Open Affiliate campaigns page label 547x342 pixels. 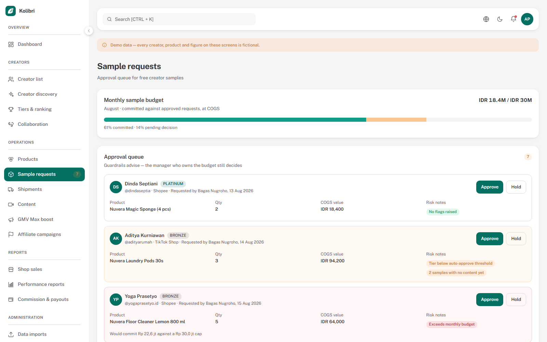point(39,235)
